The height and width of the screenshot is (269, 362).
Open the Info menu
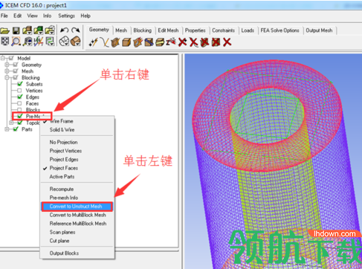(x=47, y=16)
